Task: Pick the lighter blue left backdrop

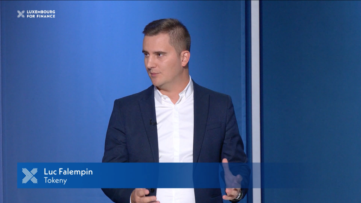Action: point(63,88)
